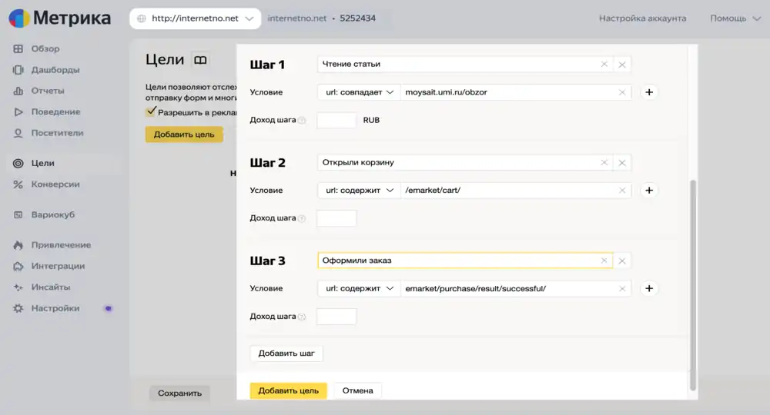Click the Интеграции puzzle icon
This screenshot has height=415, width=770.
[18, 266]
